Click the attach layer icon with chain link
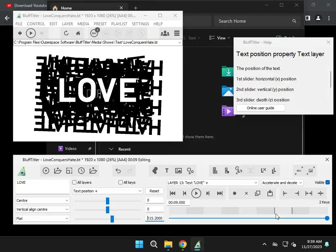Viewport: 336px width, 252px height. 239,171
